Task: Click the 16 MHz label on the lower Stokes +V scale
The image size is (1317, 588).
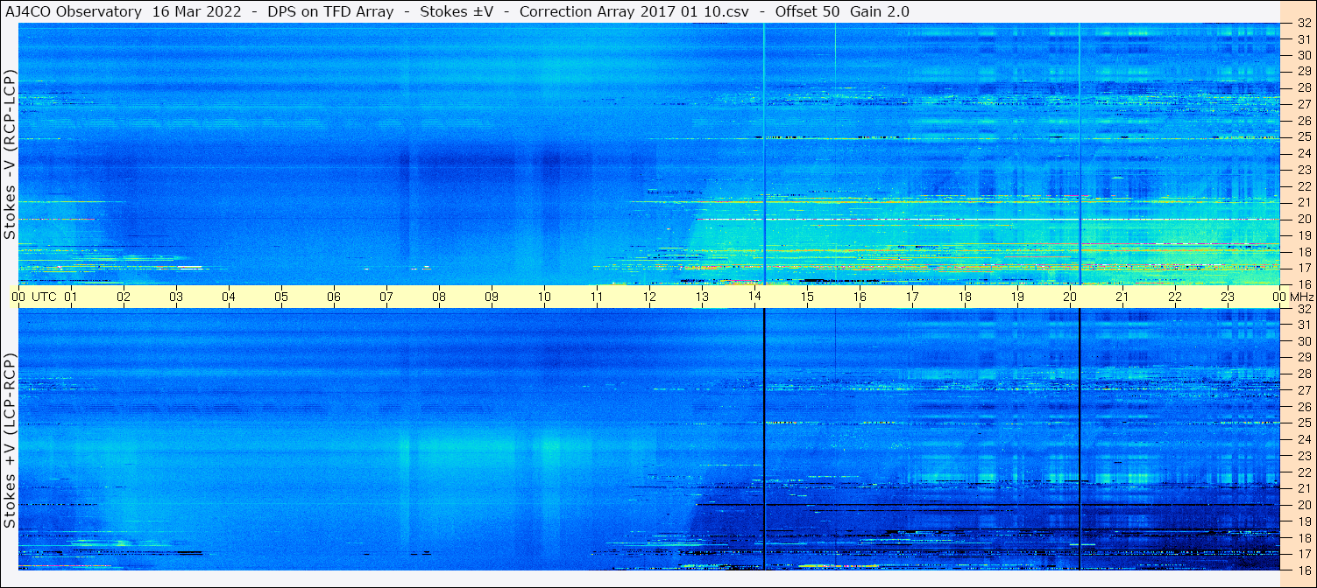Action: 1304,570
